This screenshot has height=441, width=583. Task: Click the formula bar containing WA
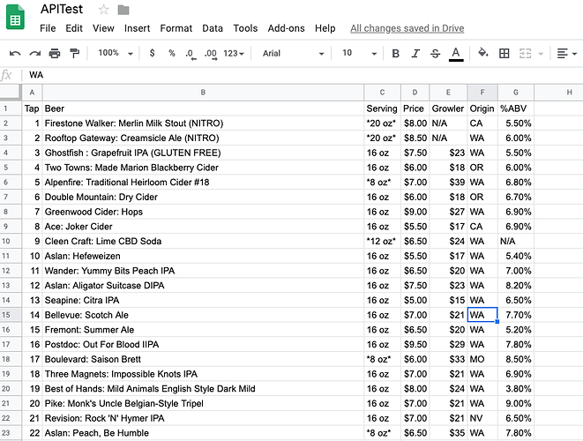[302, 75]
